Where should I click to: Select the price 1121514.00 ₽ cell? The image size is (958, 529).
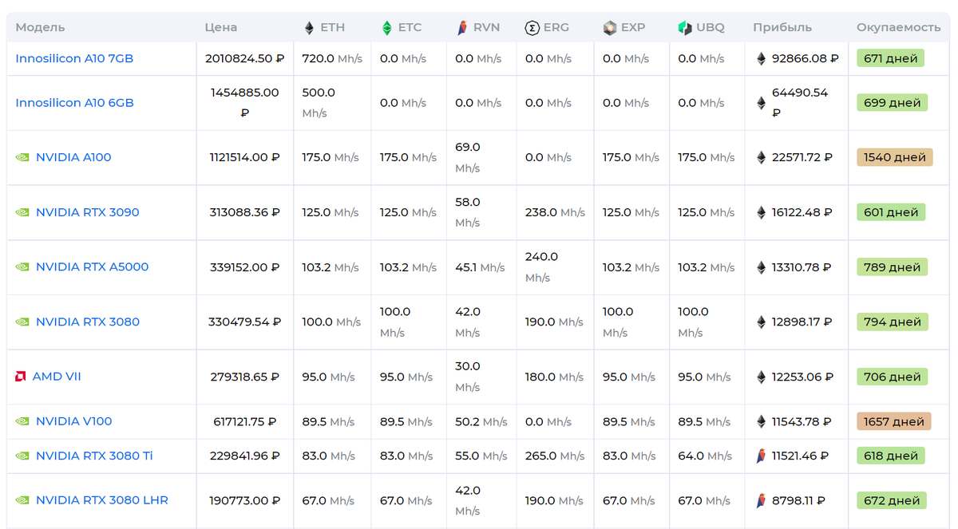tap(245, 158)
